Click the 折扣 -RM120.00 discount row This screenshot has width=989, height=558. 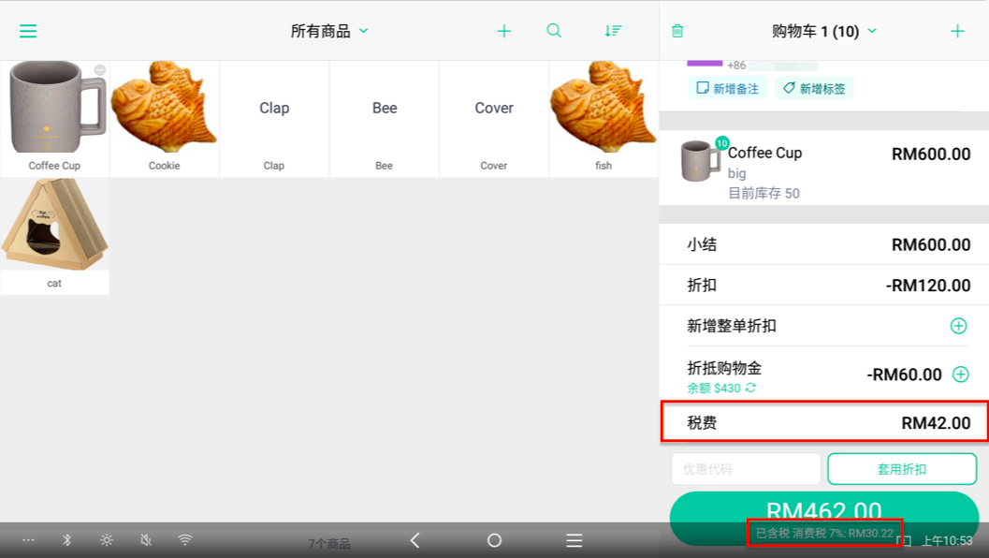click(823, 285)
